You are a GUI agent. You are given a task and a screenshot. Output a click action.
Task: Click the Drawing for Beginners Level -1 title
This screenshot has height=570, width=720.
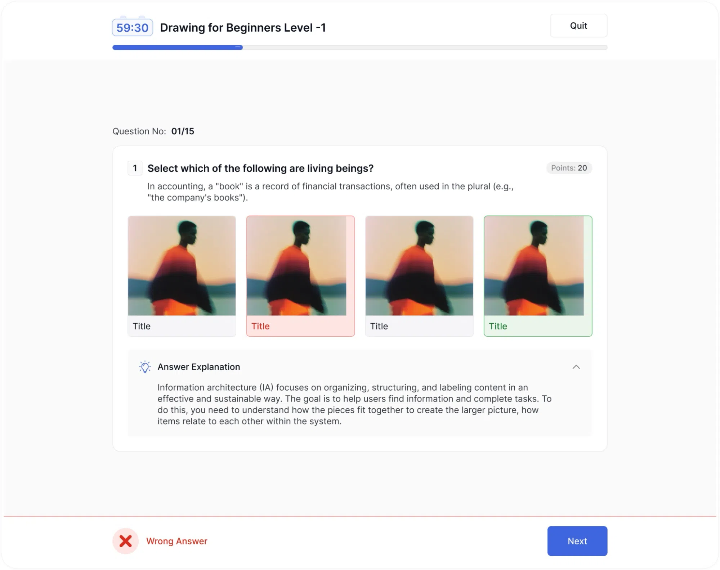(243, 27)
